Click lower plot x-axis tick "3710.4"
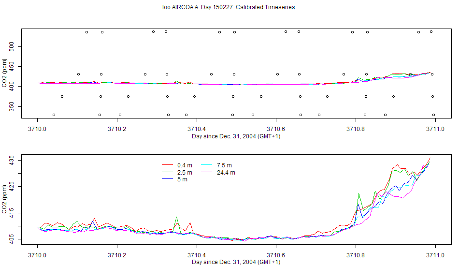This screenshot has height=266, width=459. pyautogui.click(x=197, y=255)
